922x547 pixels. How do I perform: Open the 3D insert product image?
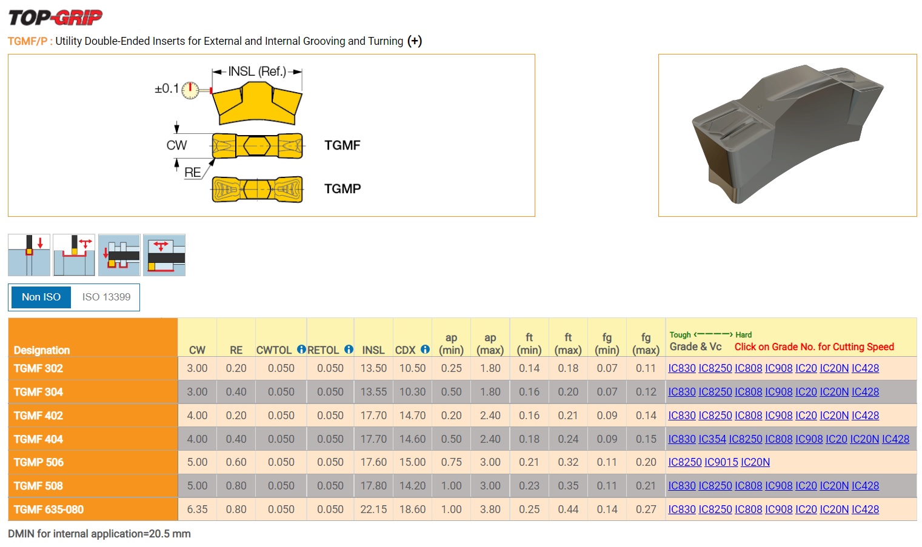coord(787,135)
